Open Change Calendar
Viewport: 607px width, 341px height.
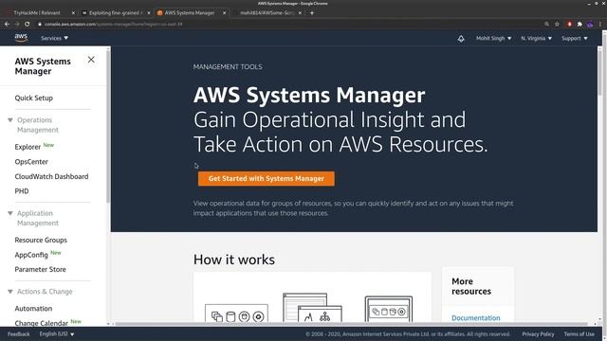[42, 323]
